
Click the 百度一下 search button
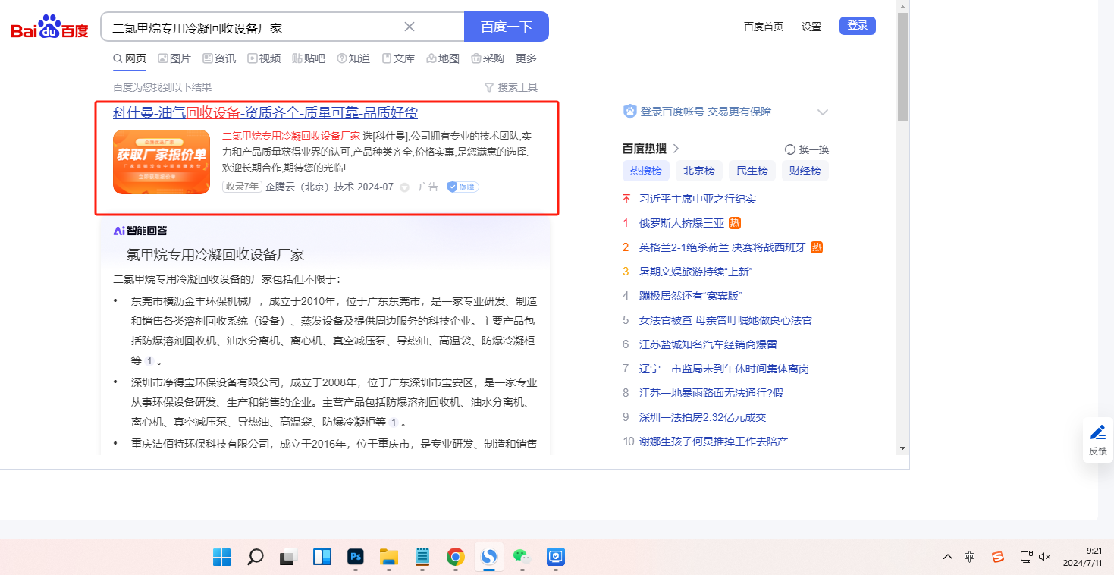tap(507, 27)
